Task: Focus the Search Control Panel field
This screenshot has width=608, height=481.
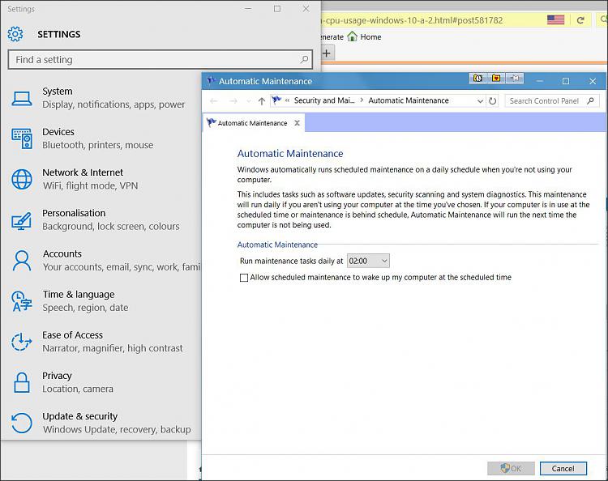Action: [x=551, y=100]
